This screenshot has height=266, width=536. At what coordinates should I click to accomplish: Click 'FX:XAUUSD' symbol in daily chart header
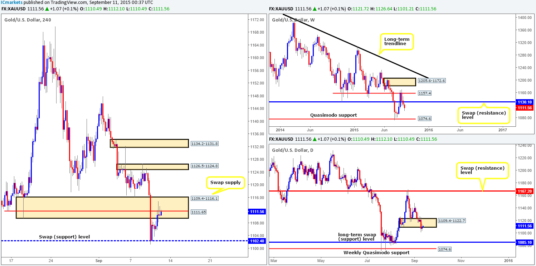click(281, 139)
